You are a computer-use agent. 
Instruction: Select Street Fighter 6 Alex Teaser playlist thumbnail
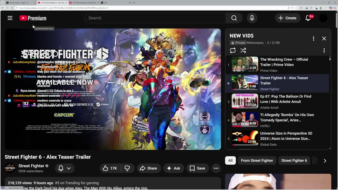pos(245,83)
